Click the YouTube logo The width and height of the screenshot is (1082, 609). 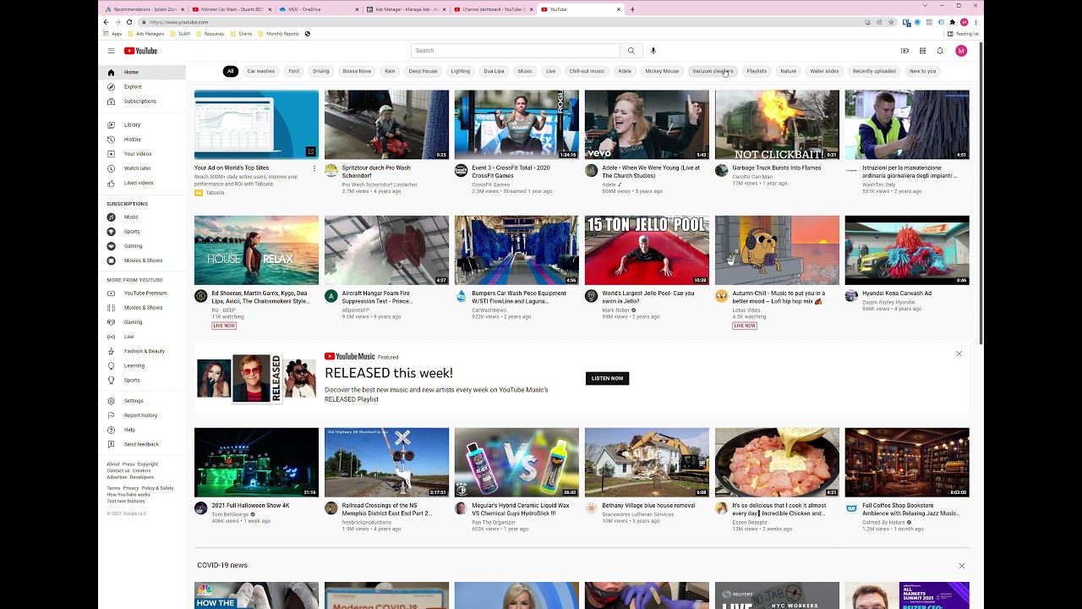click(x=141, y=51)
